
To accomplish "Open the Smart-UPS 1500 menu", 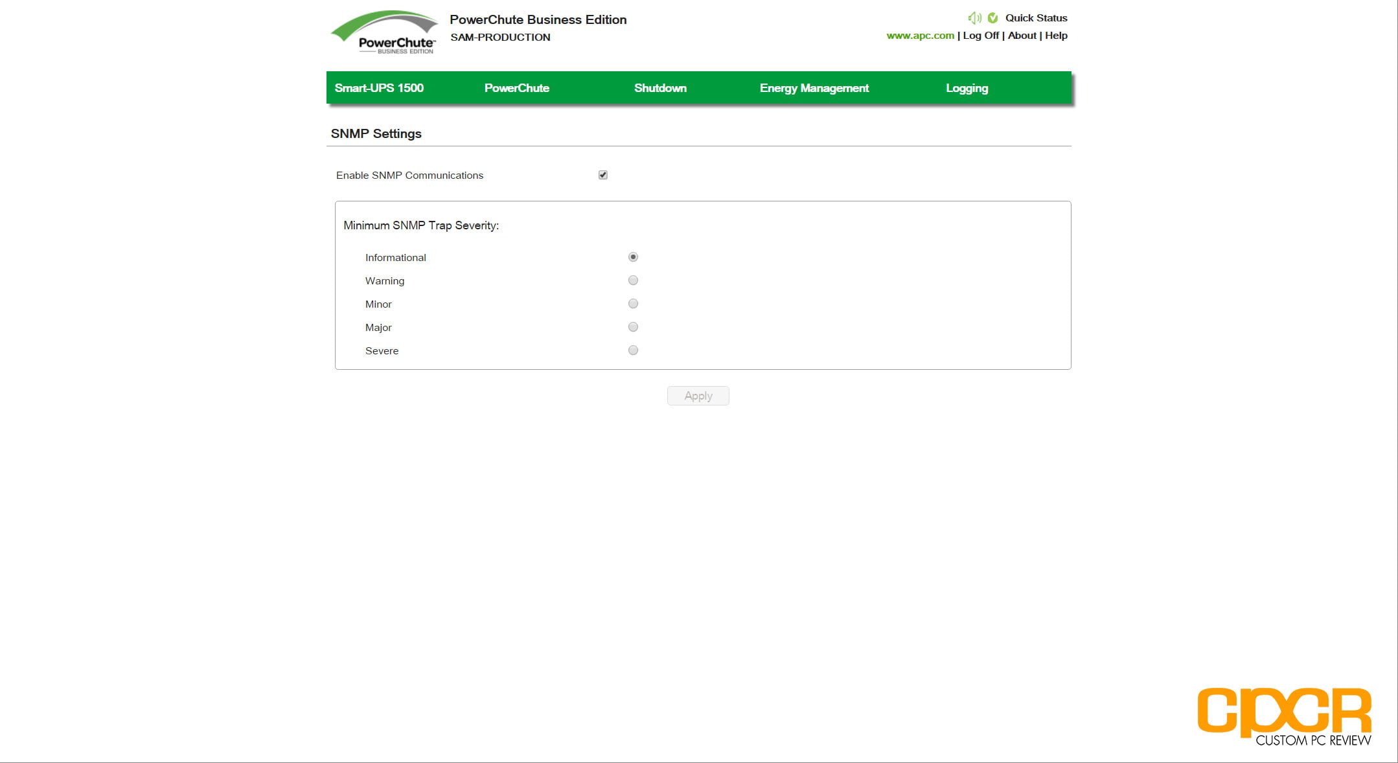I will [379, 88].
